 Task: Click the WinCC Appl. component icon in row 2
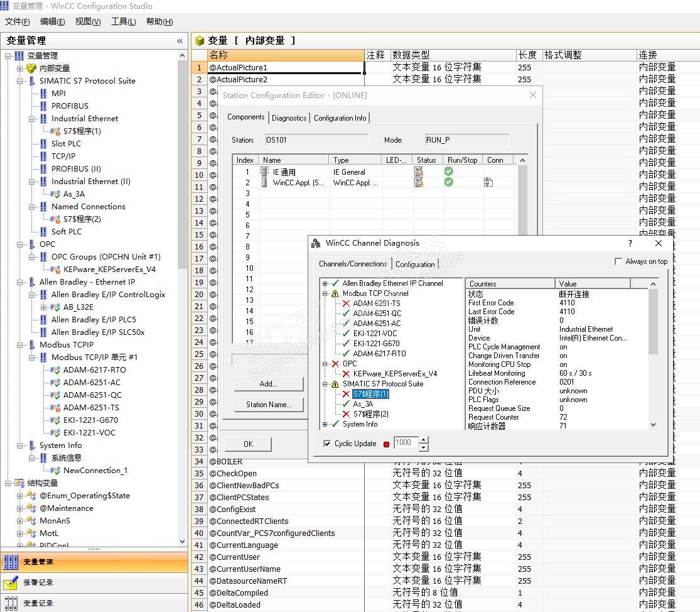tap(264, 183)
